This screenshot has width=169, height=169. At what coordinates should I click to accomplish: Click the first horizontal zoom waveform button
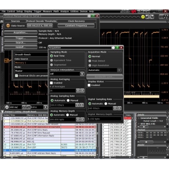[x=24, y=107]
